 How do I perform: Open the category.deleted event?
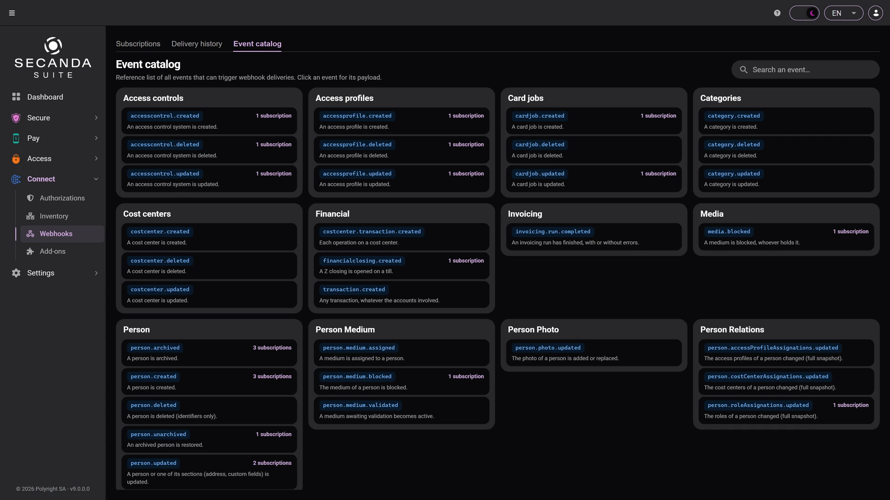pos(786,150)
